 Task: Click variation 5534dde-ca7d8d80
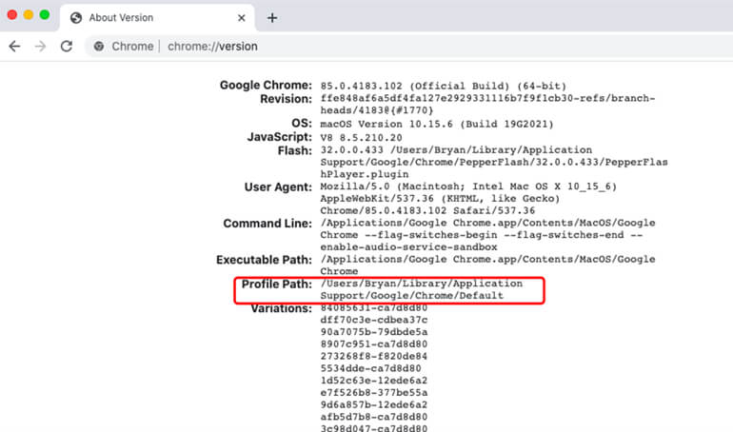pos(370,368)
